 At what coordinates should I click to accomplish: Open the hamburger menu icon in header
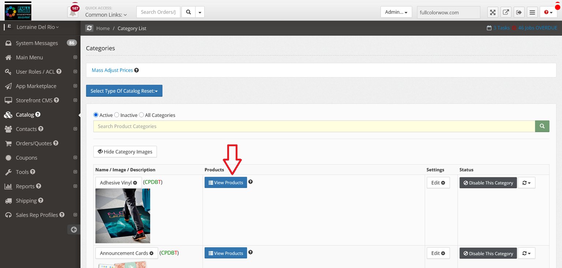[x=532, y=12]
